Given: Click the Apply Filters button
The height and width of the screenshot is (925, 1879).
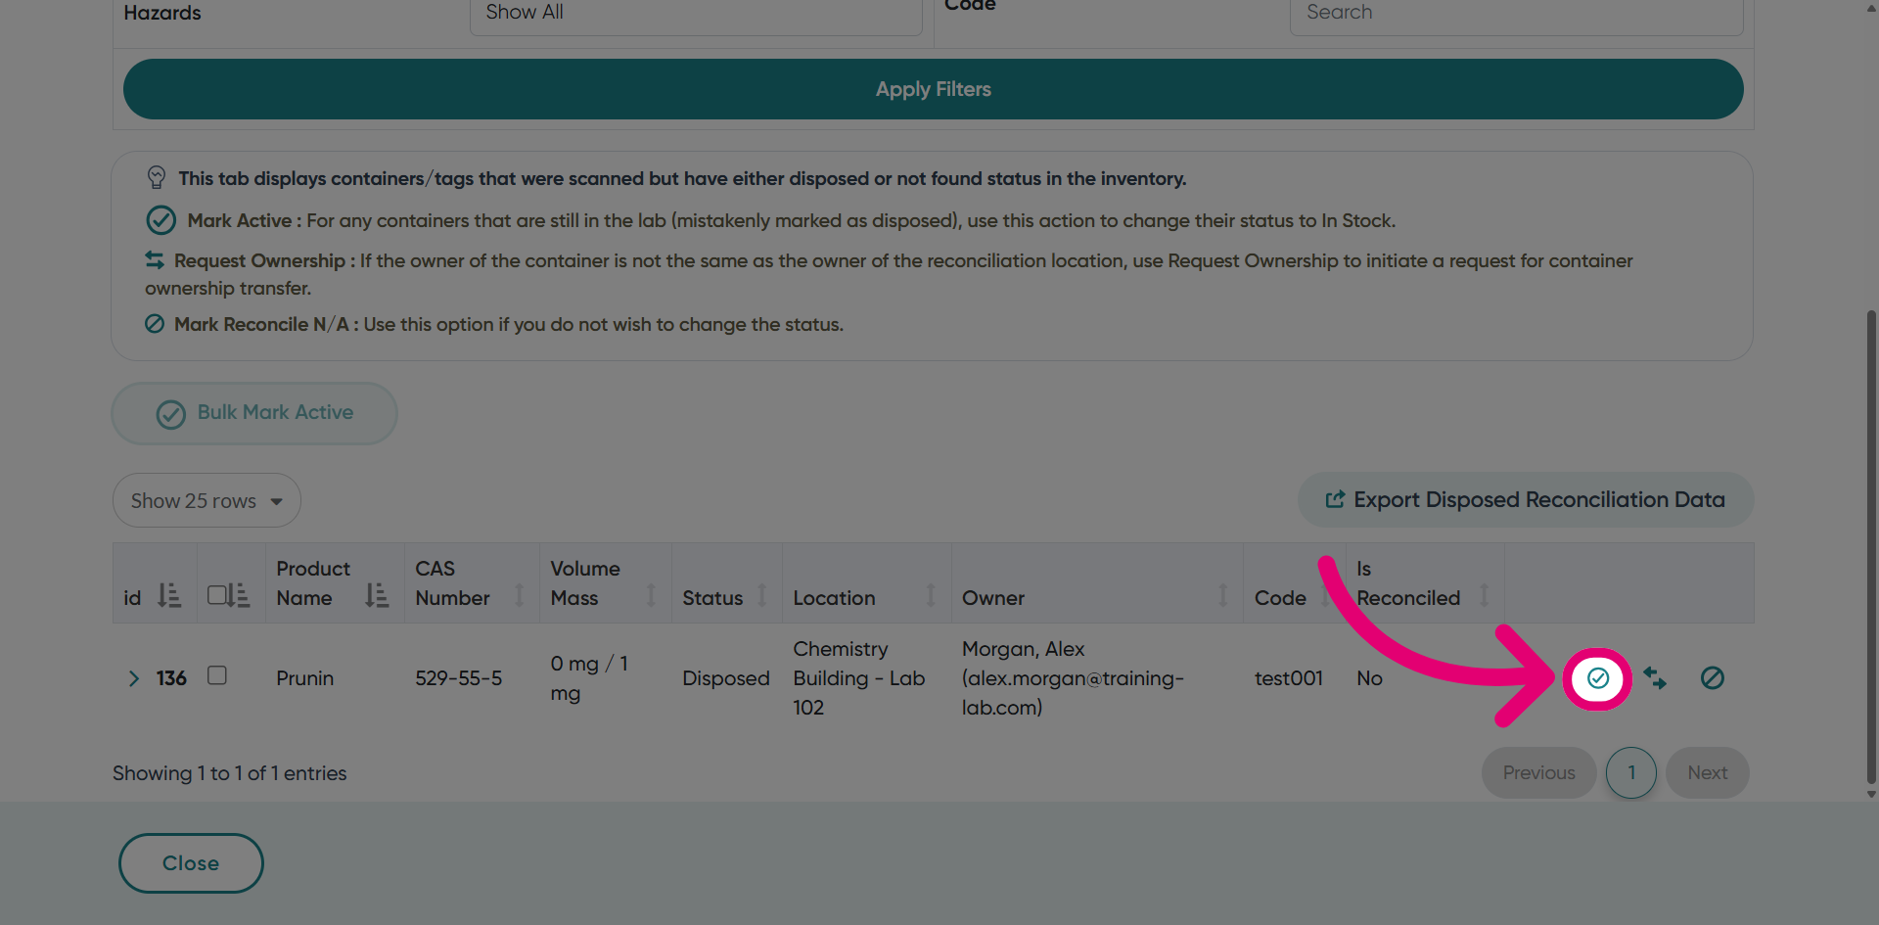Looking at the screenshot, I should [933, 89].
